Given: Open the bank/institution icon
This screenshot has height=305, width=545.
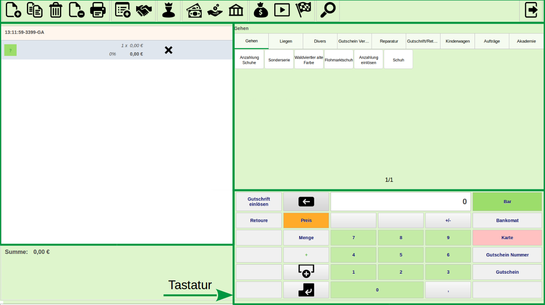Looking at the screenshot, I should (236, 10).
